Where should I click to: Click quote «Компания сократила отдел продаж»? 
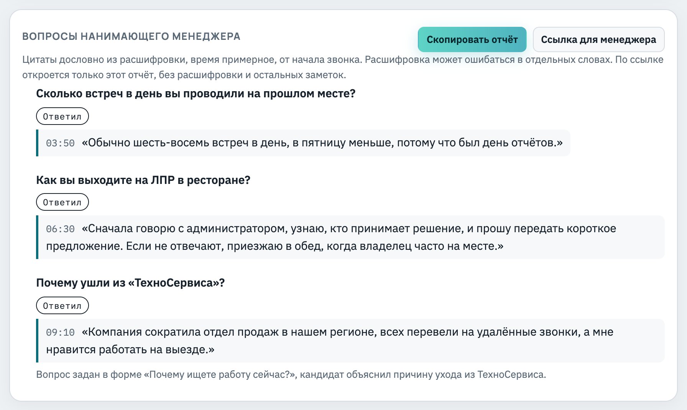(x=350, y=341)
